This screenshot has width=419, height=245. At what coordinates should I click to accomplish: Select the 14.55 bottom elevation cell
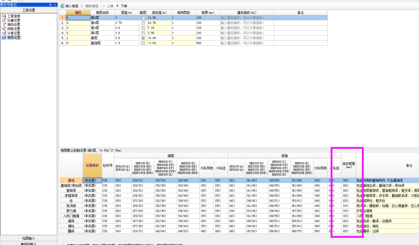[159, 18]
